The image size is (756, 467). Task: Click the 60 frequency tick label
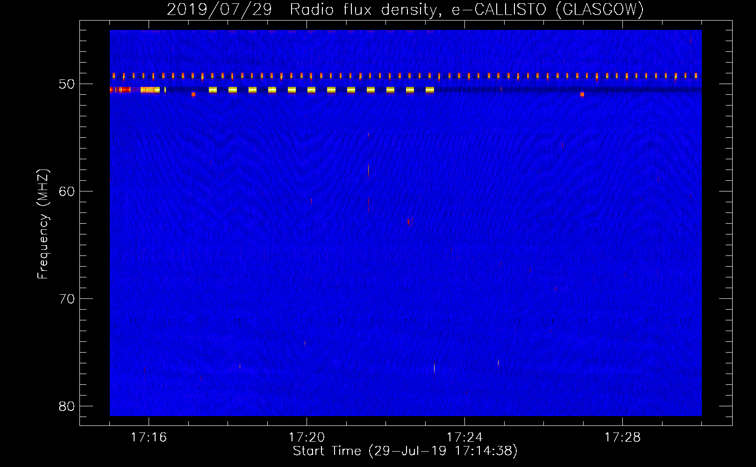67,191
